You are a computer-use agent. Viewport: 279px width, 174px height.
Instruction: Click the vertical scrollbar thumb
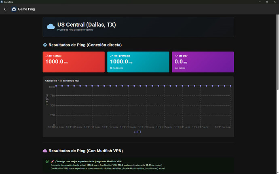tap(277, 52)
